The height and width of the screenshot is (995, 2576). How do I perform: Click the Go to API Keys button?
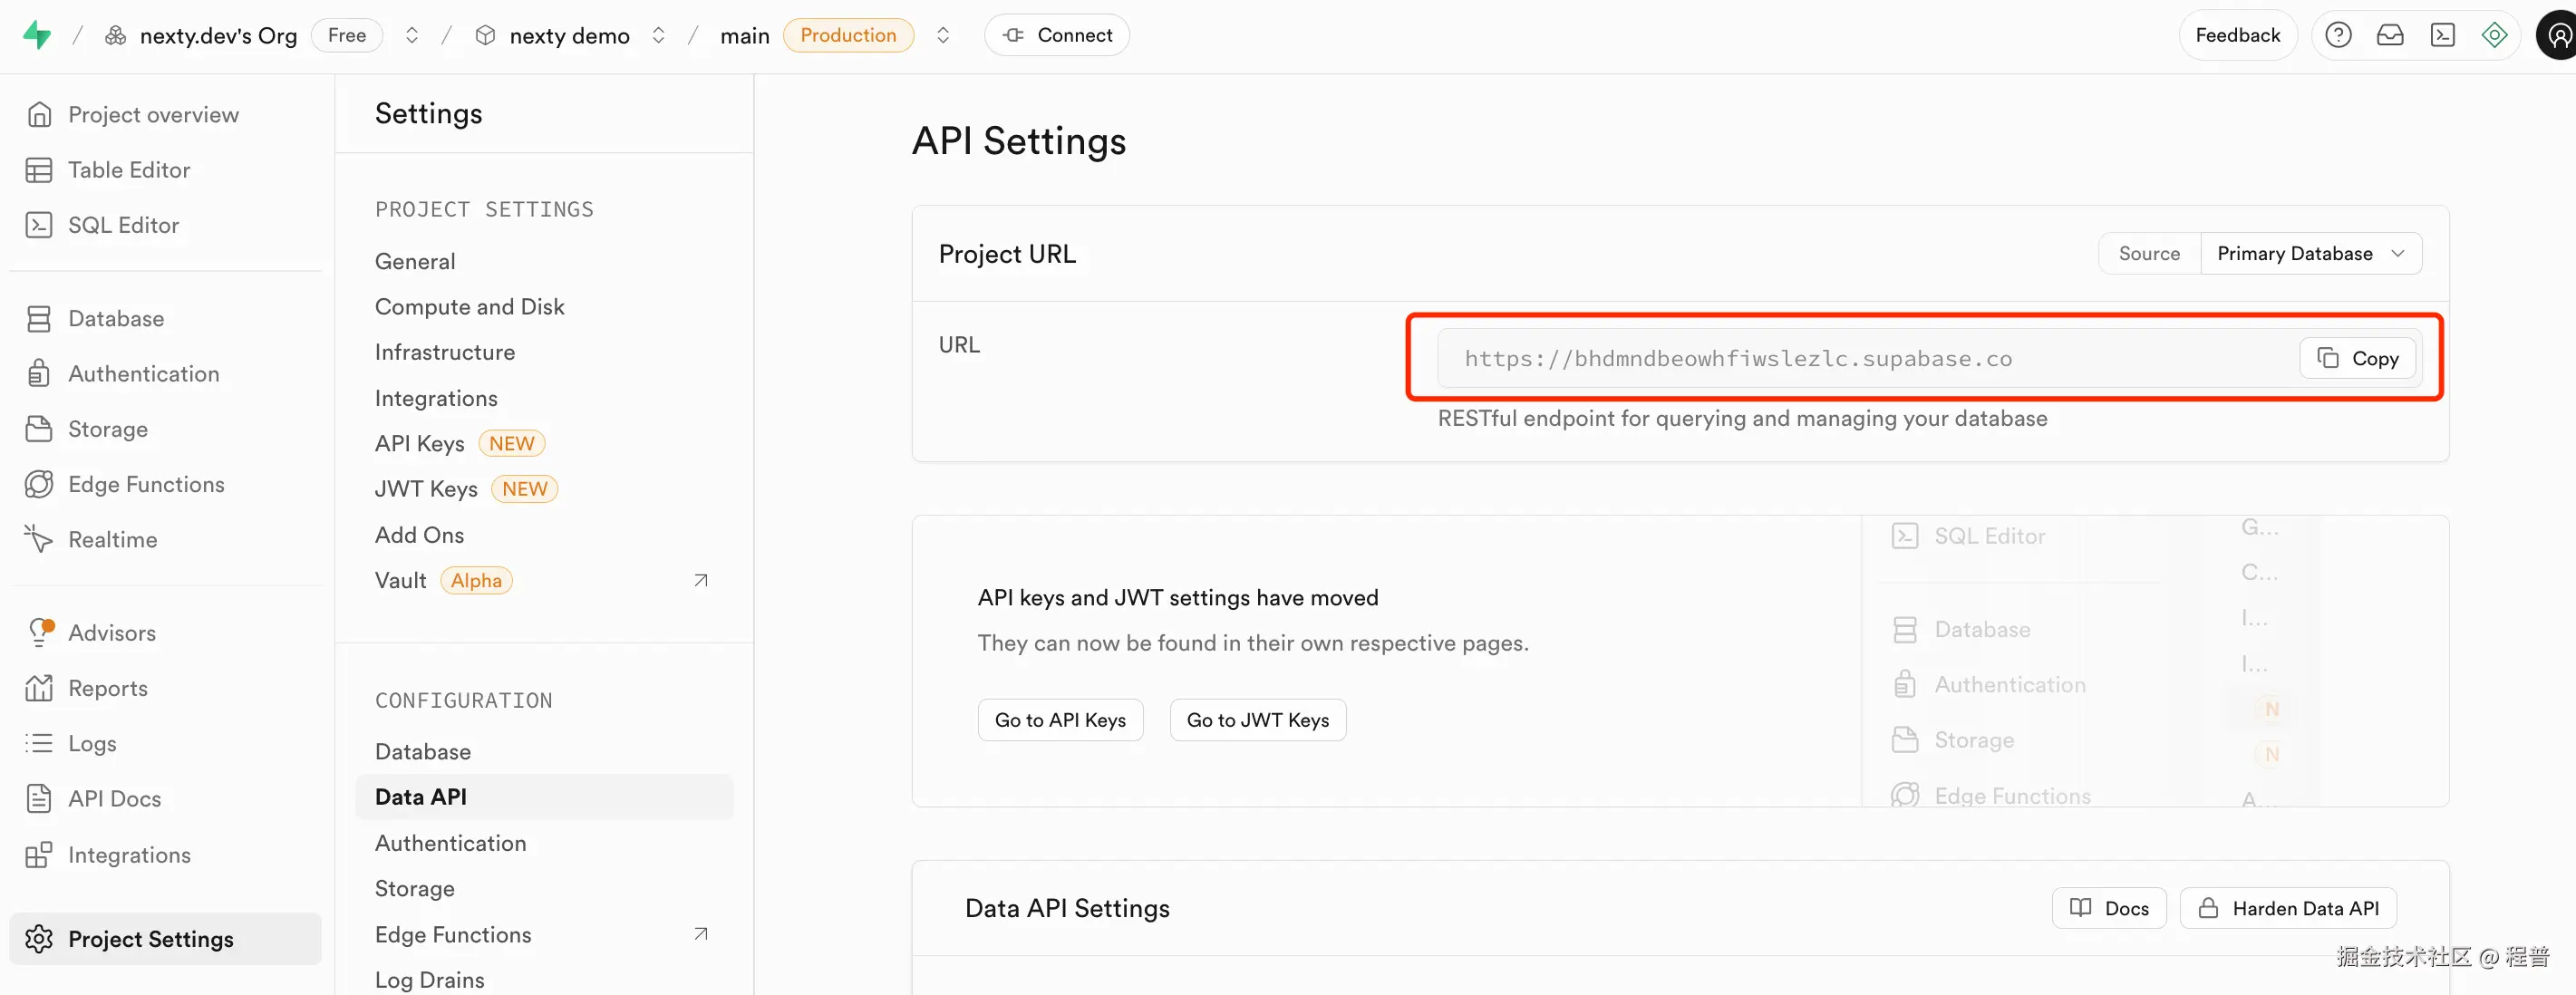1060,719
